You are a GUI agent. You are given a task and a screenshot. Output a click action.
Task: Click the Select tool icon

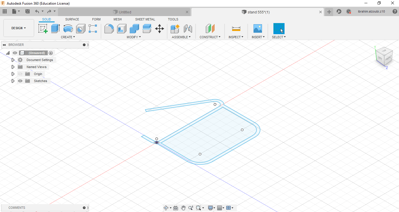[279, 29]
